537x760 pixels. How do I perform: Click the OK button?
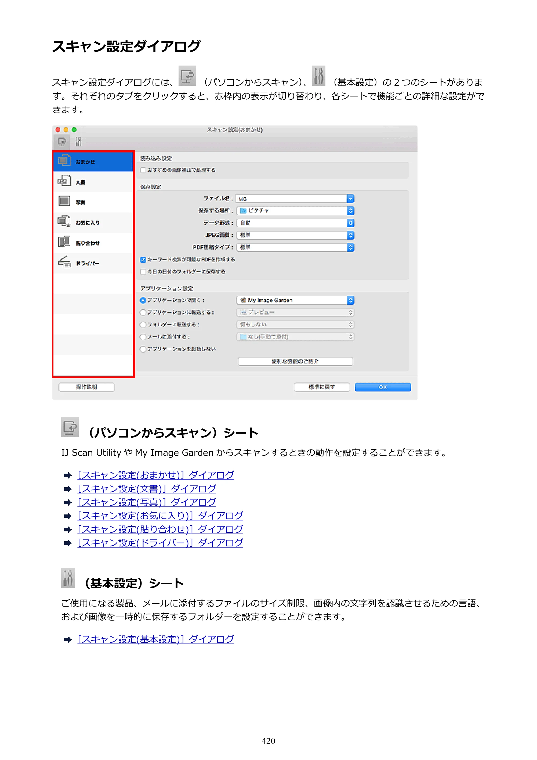383,387
